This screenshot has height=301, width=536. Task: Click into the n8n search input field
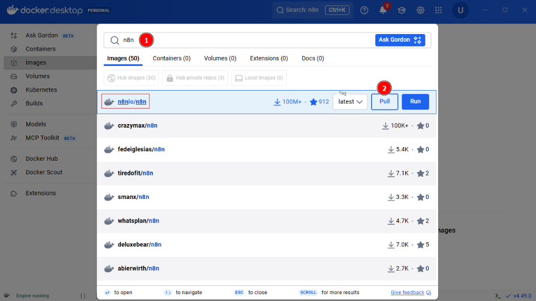coord(251,40)
